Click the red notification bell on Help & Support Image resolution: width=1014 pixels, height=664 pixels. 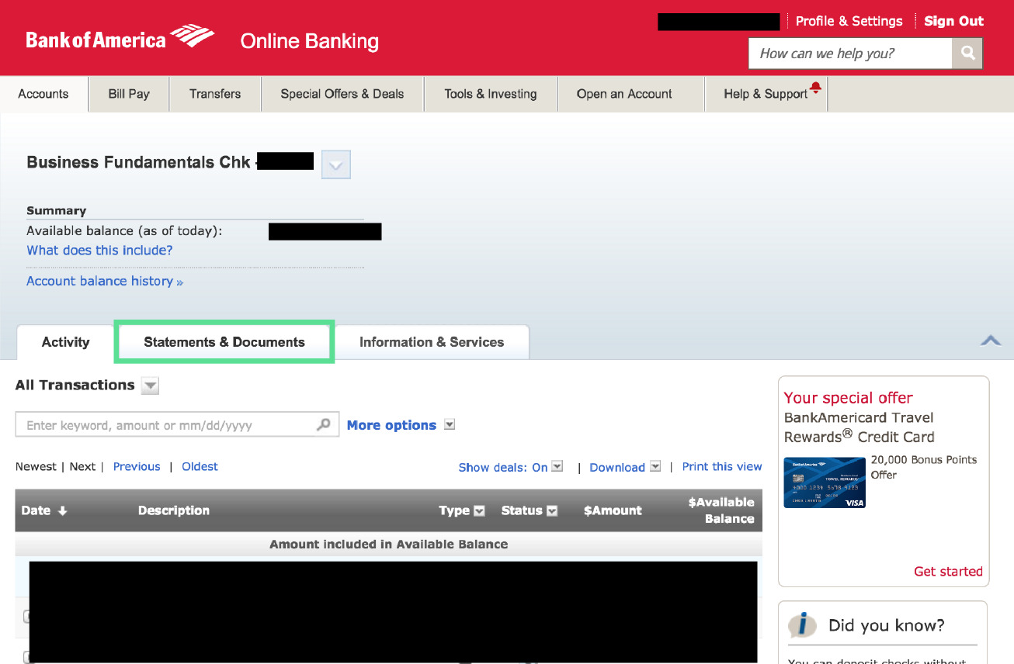pos(817,88)
